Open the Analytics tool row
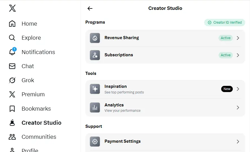Image resolution: width=250 pixels, height=152 pixels. coord(165,108)
